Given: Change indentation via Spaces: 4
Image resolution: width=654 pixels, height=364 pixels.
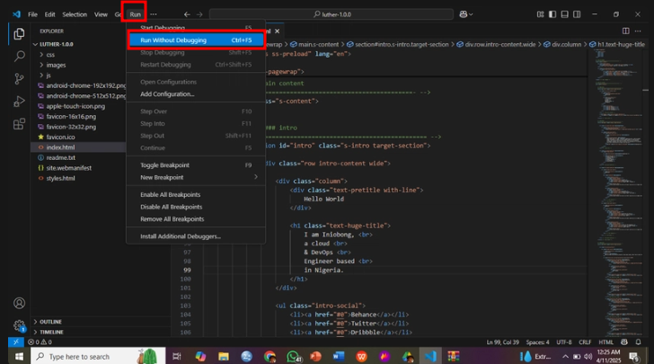Looking at the screenshot, I should tap(537, 342).
